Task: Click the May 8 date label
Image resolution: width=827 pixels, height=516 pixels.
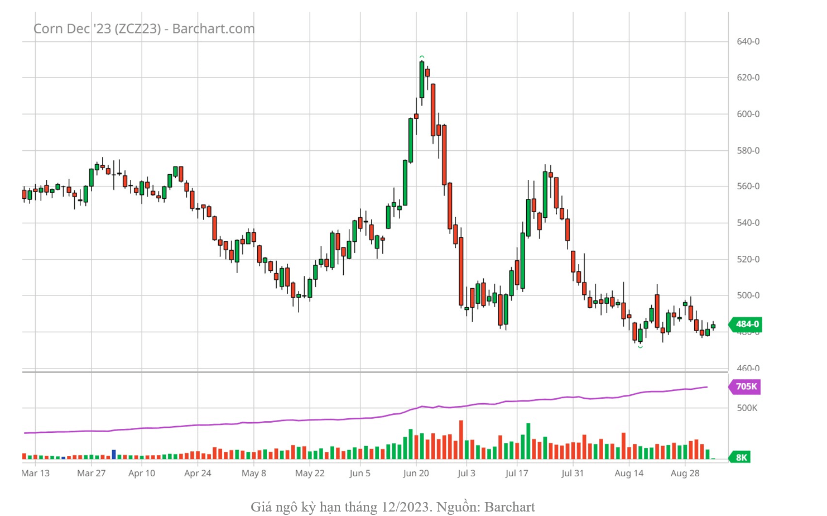Action: (x=254, y=473)
